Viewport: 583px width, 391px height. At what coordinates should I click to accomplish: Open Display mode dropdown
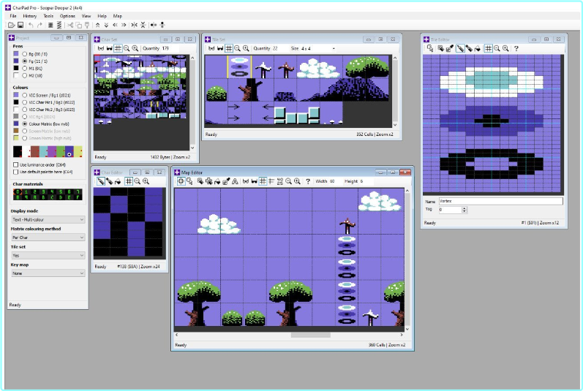click(48, 219)
